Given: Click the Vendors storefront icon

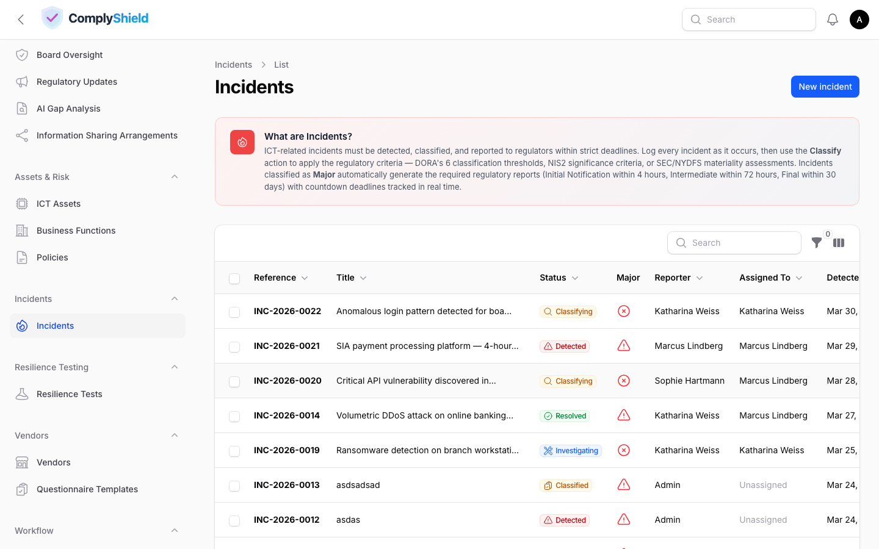Looking at the screenshot, I should point(22,462).
